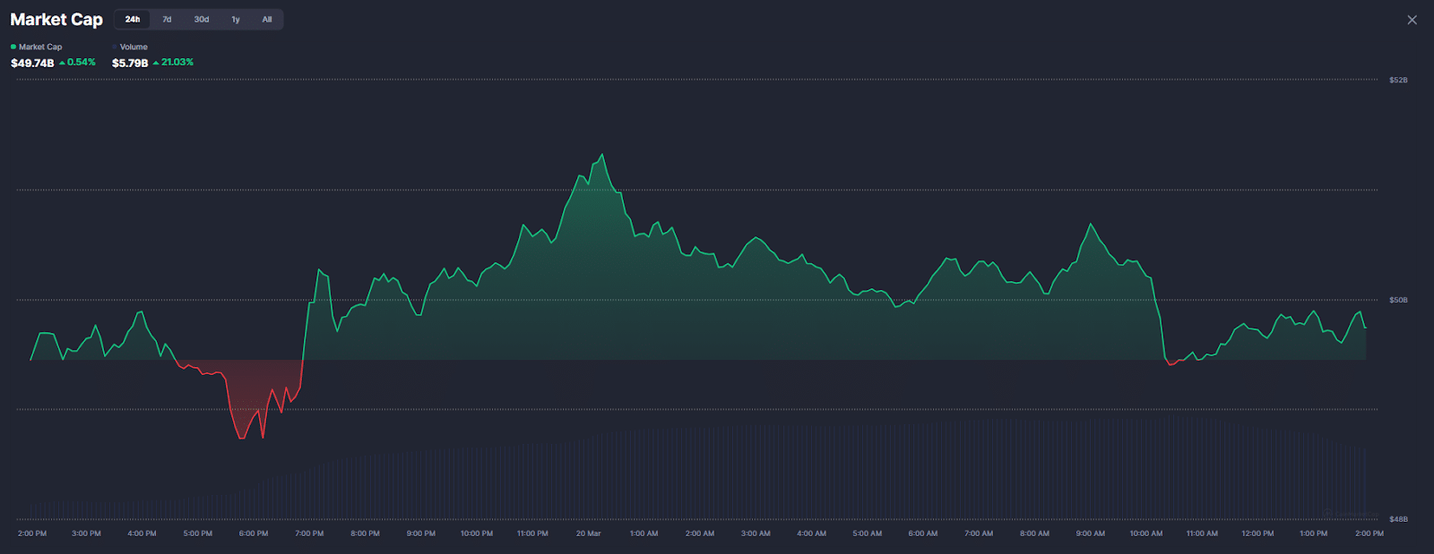This screenshot has width=1434, height=554.
Task: Click the 2:00 AM x-axis label
Action: [700, 533]
